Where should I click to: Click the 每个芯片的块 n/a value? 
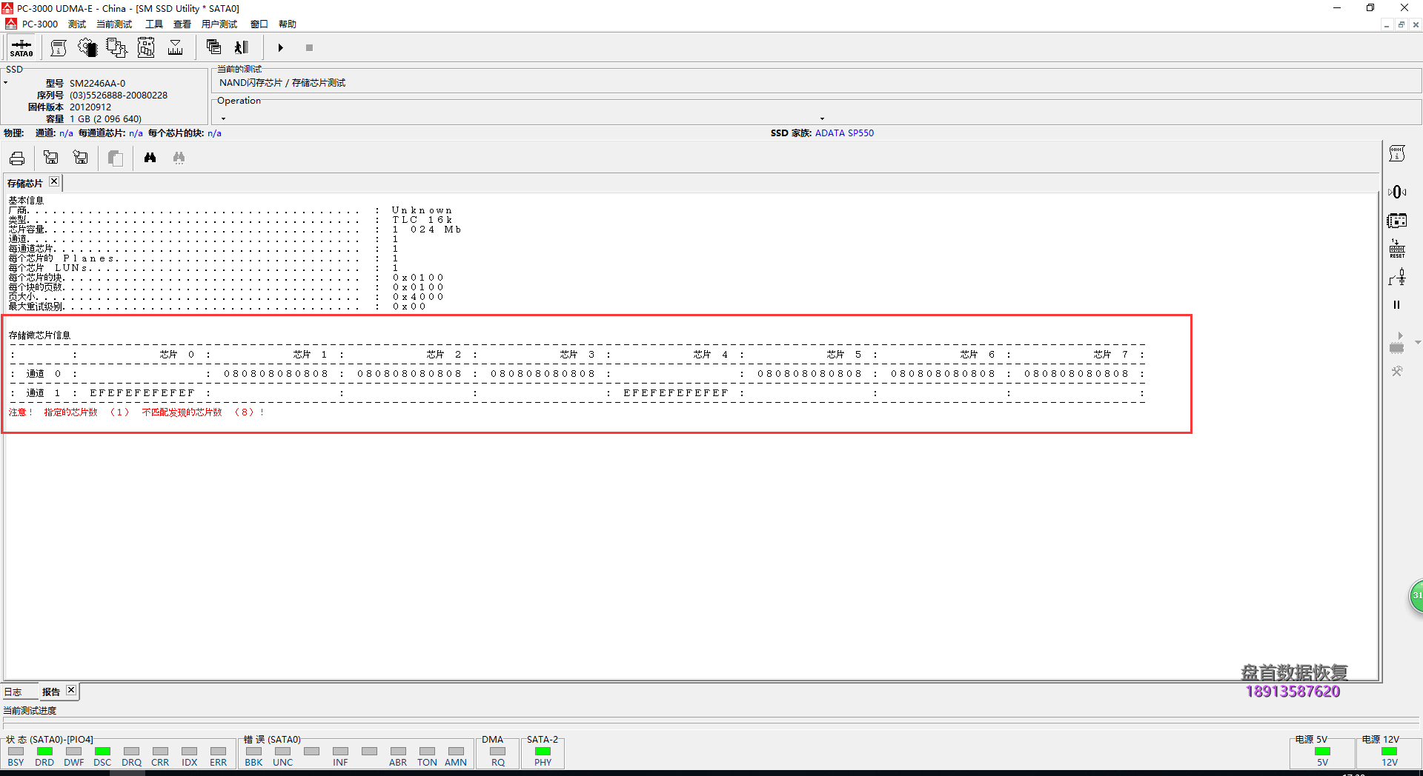tap(214, 133)
